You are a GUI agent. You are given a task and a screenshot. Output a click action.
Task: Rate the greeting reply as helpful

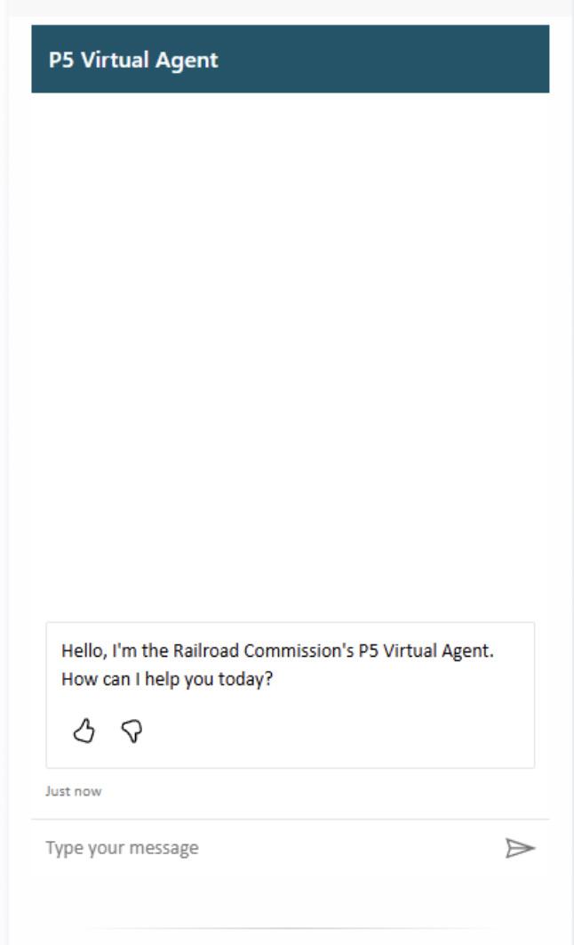(x=84, y=731)
